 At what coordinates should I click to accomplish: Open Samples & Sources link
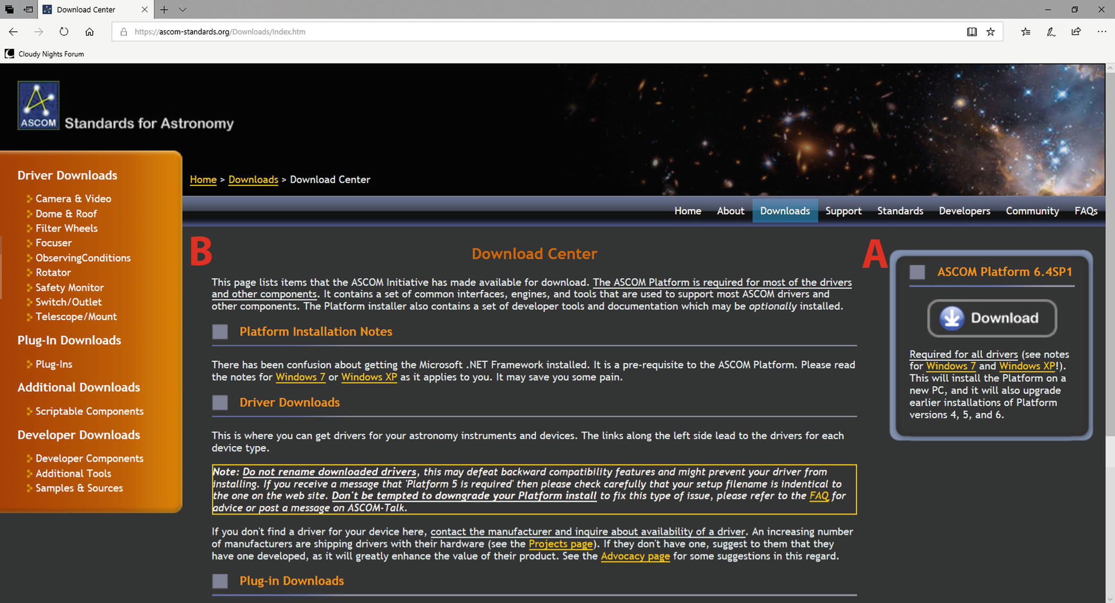tap(79, 488)
